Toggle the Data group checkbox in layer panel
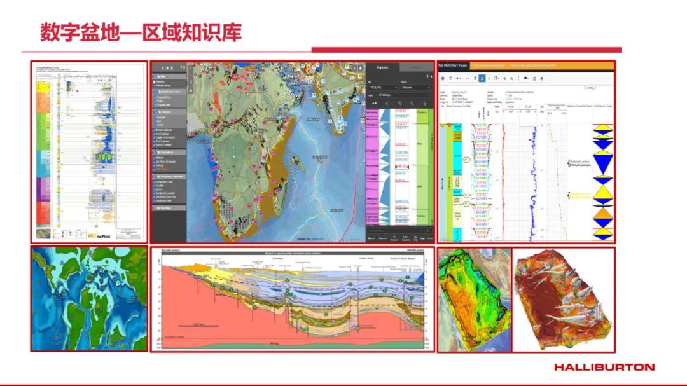Image resolution: width=687 pixels, height=386 pixels. pyautogui.click(x=155, y=77)
